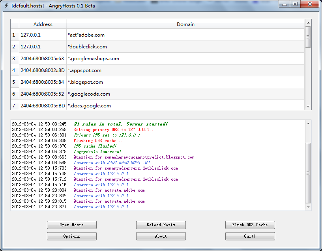Select row header number 3
The height and width of the screenshot is (251, 322).
(14, 59)
